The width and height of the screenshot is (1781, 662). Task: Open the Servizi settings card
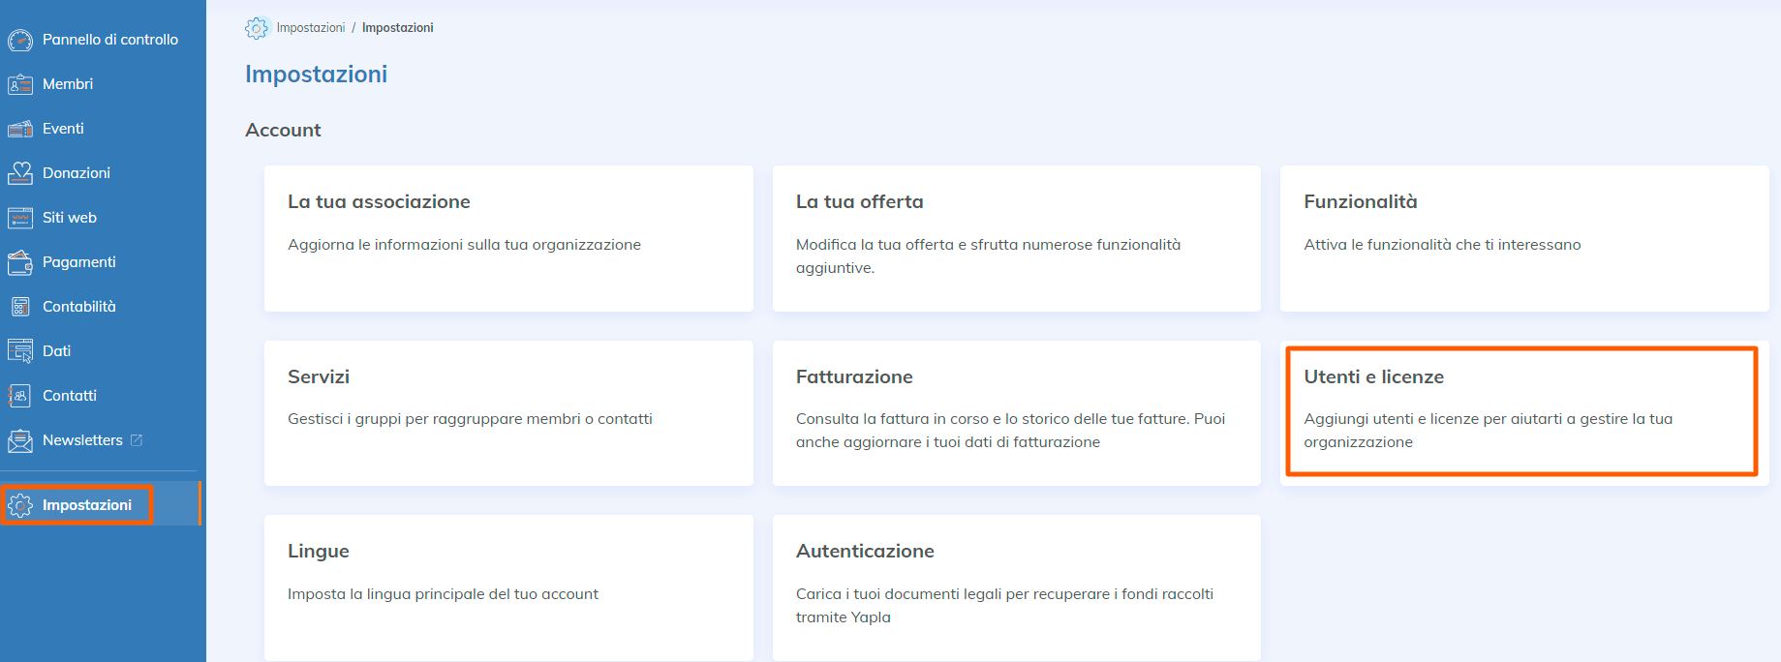tap(508, 412)
